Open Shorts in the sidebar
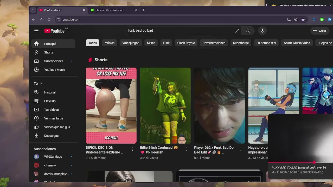Screen dimensions: 333x187 (53, 52)
